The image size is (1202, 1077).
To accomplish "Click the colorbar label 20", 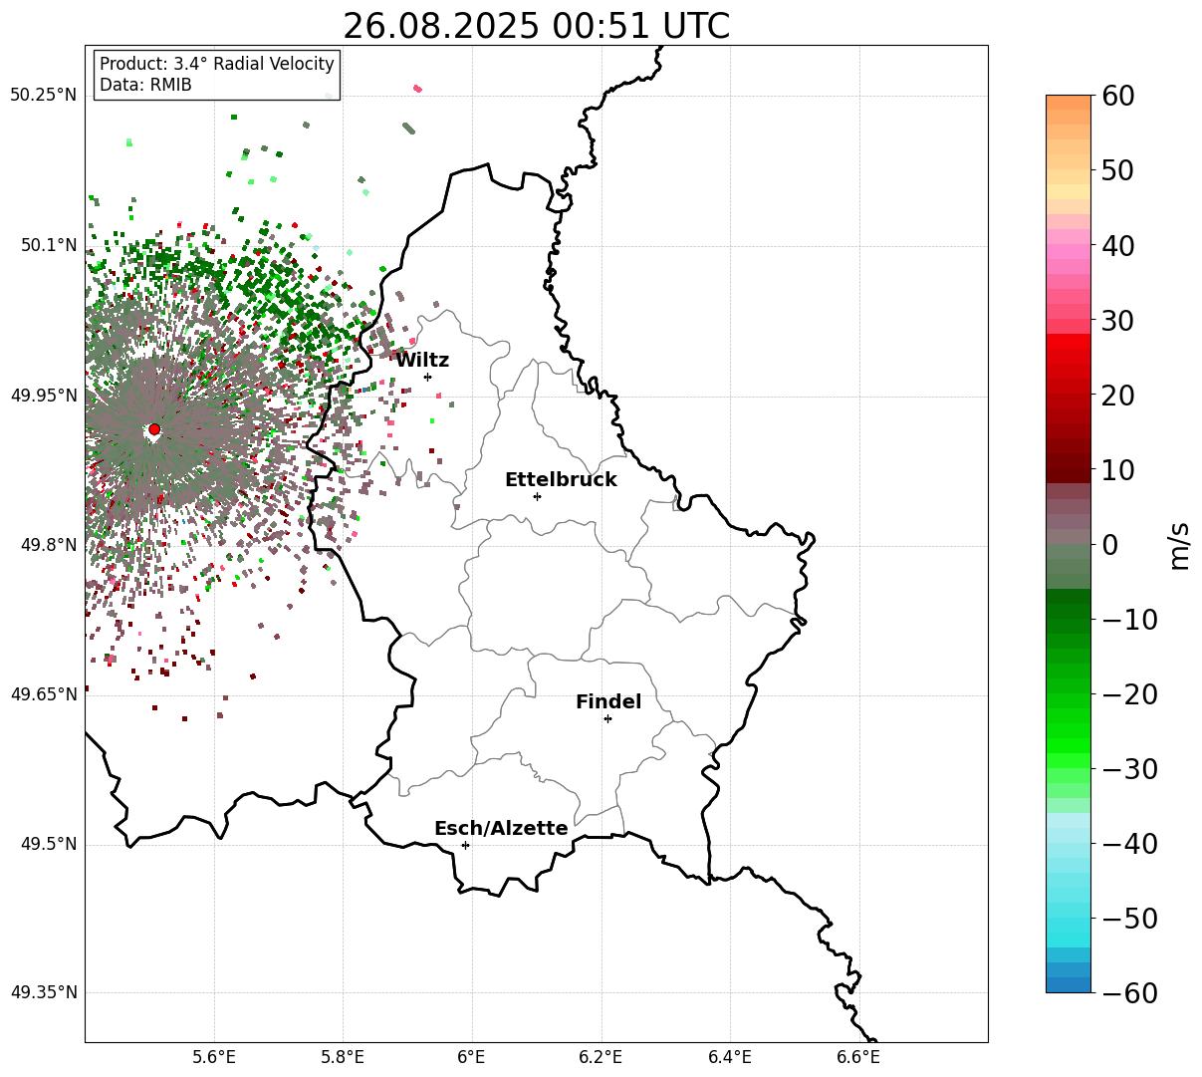I will click(1116, 396).
